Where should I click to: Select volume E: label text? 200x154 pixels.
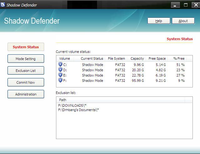65,75
